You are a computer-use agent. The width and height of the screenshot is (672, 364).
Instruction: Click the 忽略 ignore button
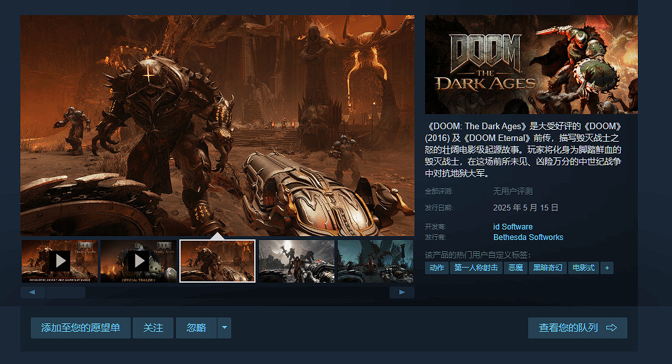[x=196, y=328]
